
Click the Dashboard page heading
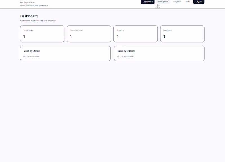[29, 16]
